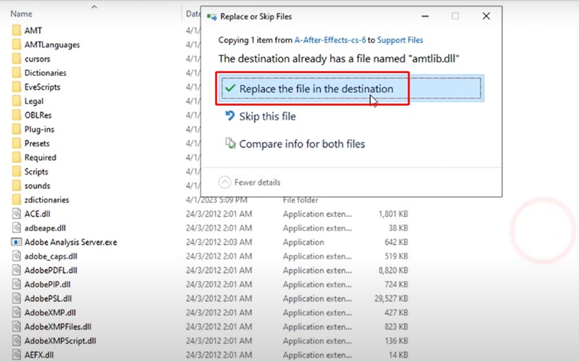Viewport: 579px width, 362px height.
Task: Click the AdobePSL.dll file icon
Action: click(x=17, y=298)
